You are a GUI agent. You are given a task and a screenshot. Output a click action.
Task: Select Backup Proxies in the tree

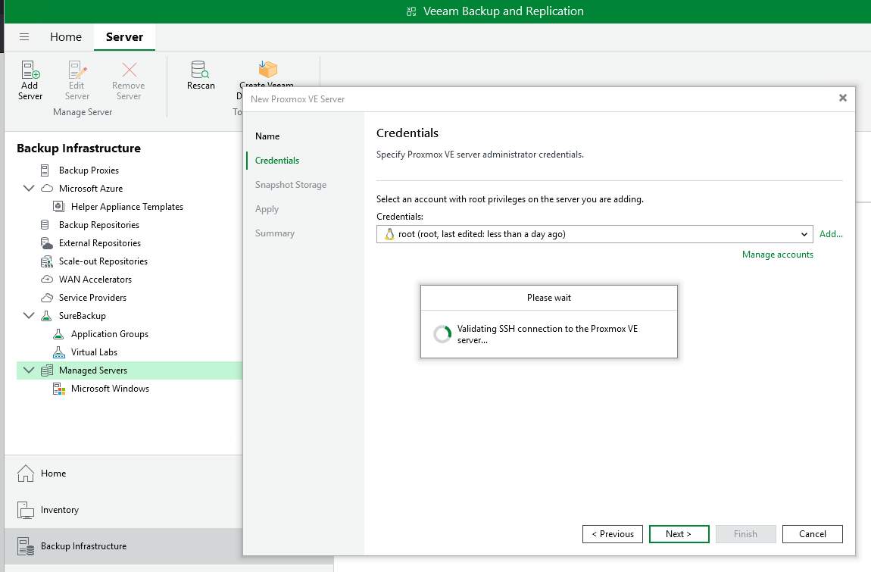coord(89,170)
